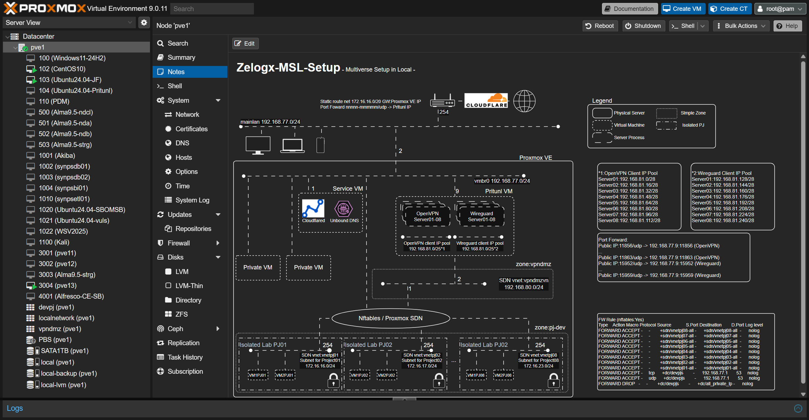Click the Subscription icon in sidebar
This screenshot has width=809, height=420.
[x=160, y=371]
